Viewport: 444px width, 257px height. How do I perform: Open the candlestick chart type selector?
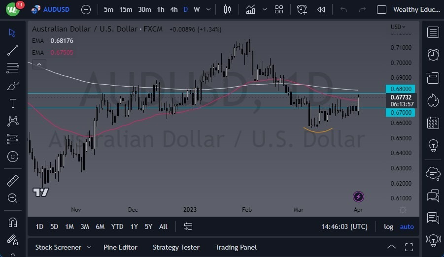tap(227, 10)
